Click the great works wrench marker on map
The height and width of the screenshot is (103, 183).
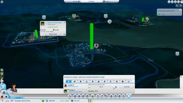click(110, 22)
